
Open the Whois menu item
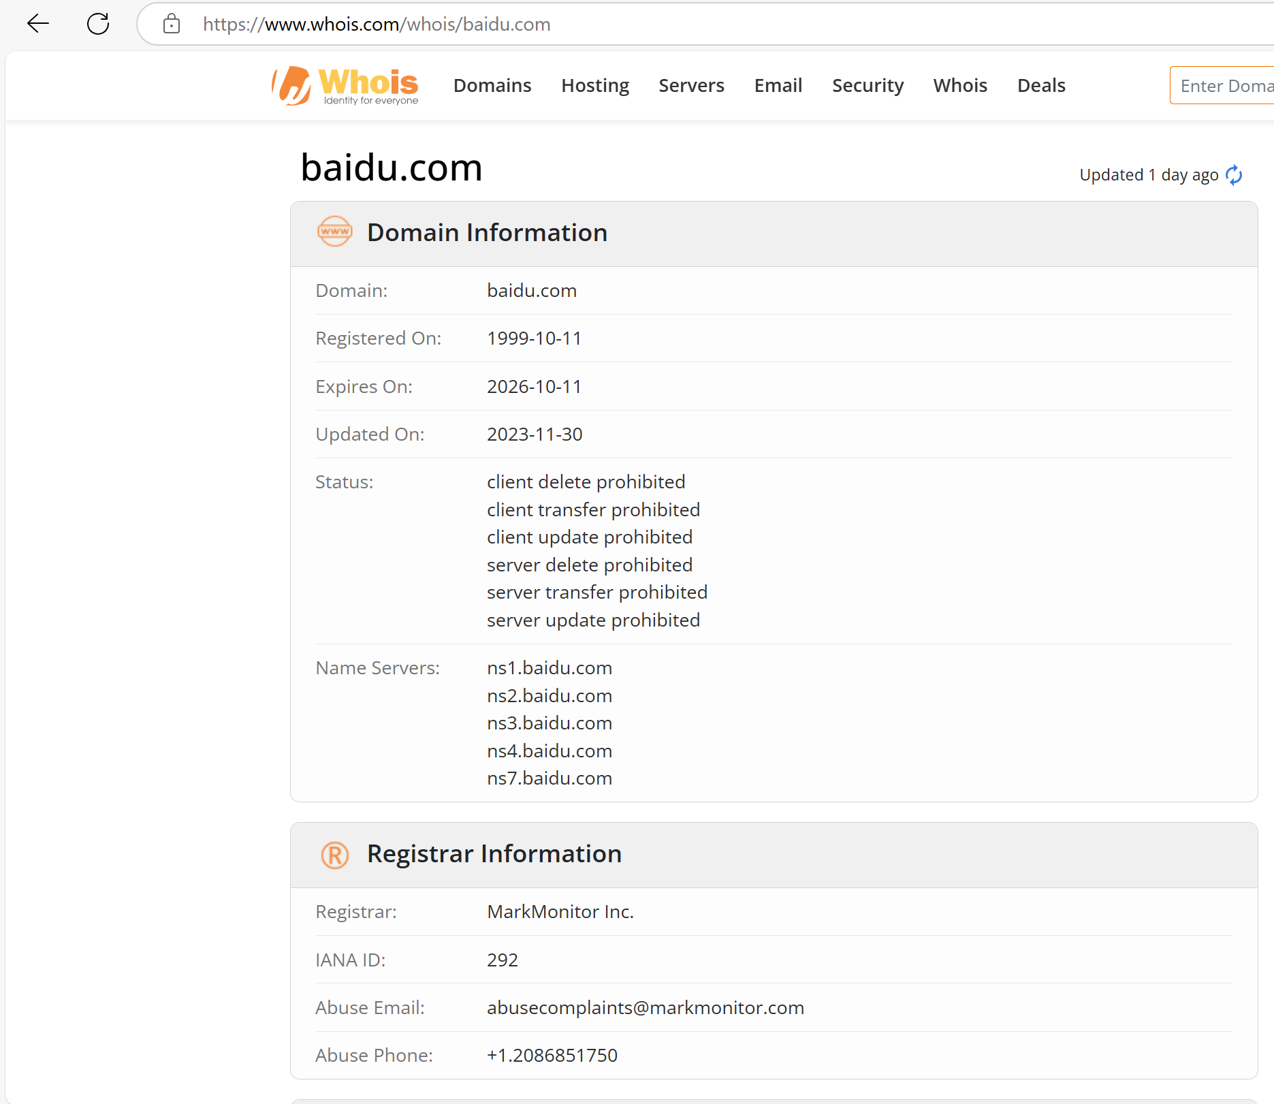960,86
